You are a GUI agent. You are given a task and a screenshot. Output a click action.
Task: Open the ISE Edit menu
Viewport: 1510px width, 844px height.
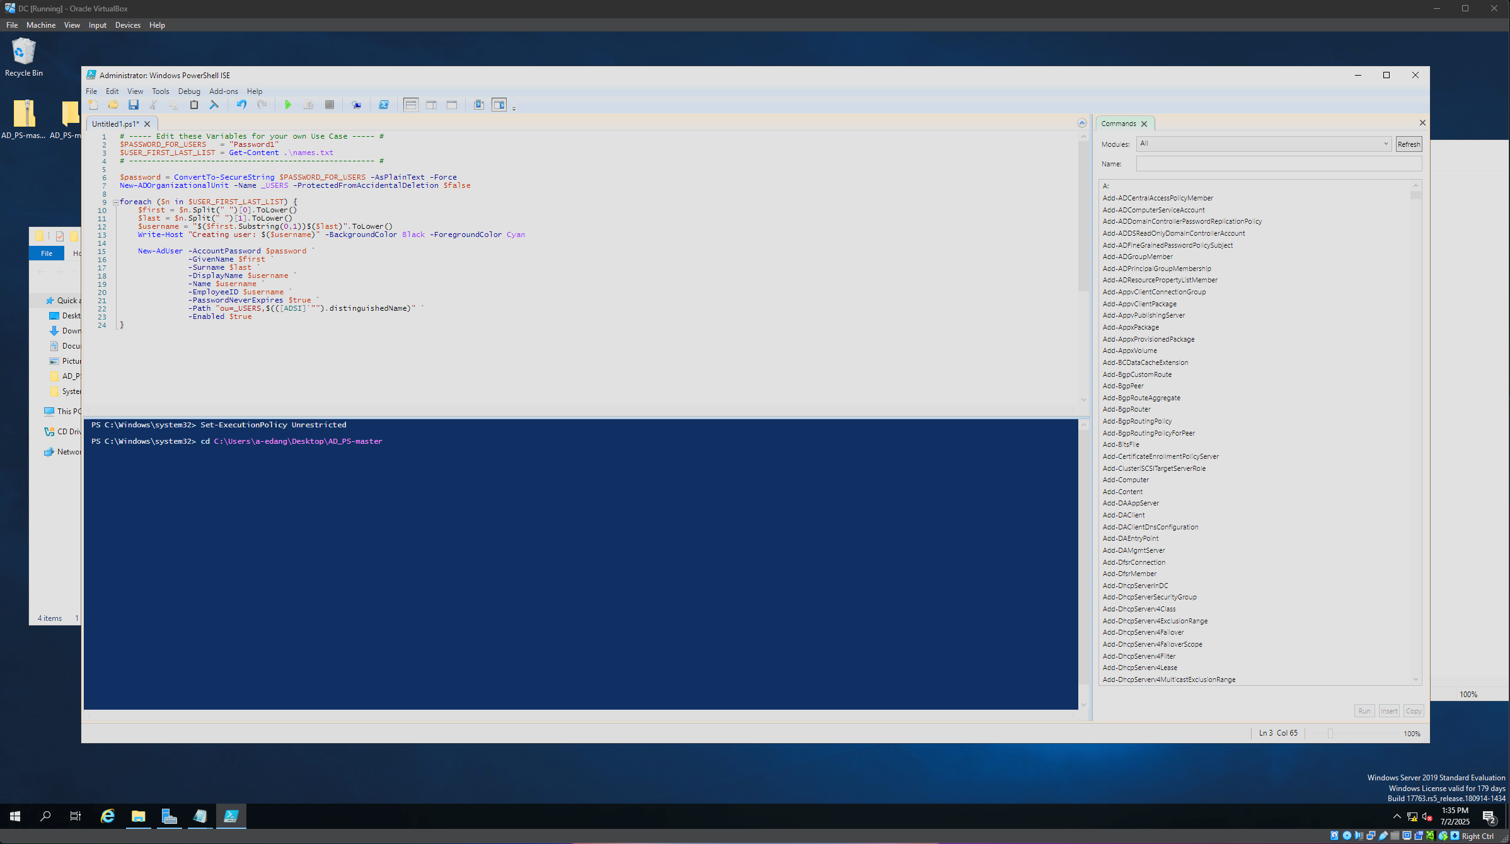click(x=112, y=91)
